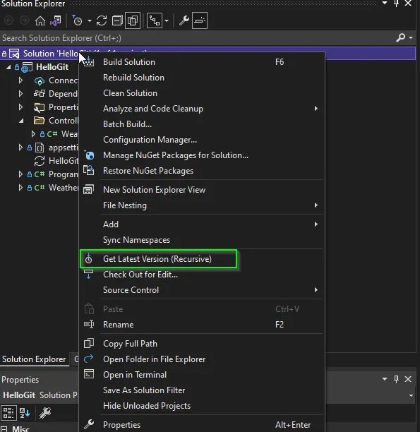Viewport: 420px width, 432px height.
Task: Open the Add submenu
Action: pyautogui.click(x=202, y=224)
